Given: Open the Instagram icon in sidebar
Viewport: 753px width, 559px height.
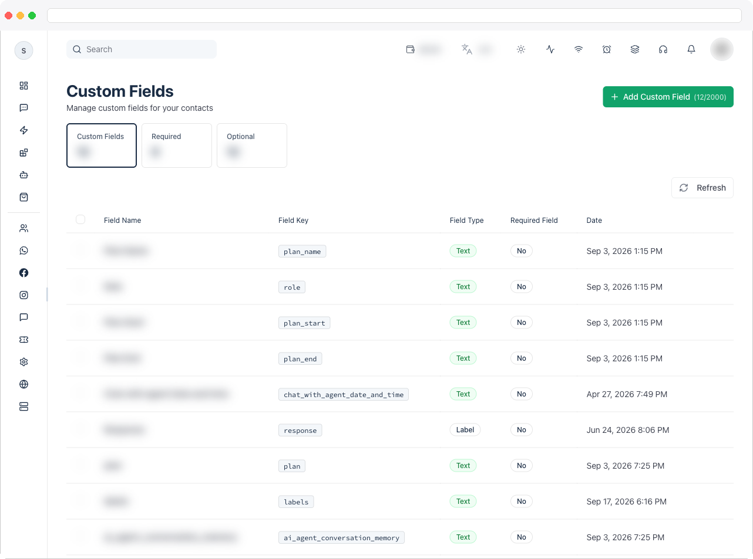Looking at the screenshot, I should pyautogui.click(x=23, y=295).
